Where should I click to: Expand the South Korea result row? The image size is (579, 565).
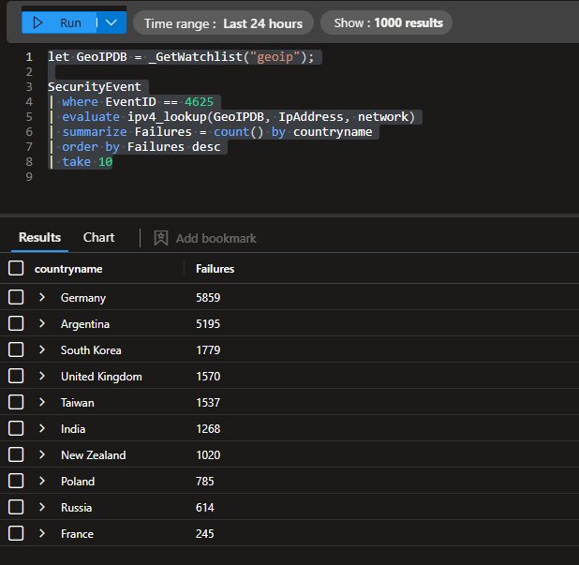[42, 350]
